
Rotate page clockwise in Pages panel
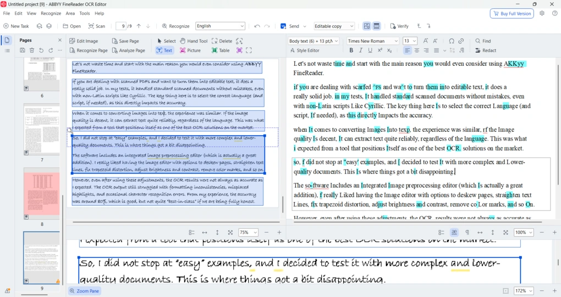51,51
